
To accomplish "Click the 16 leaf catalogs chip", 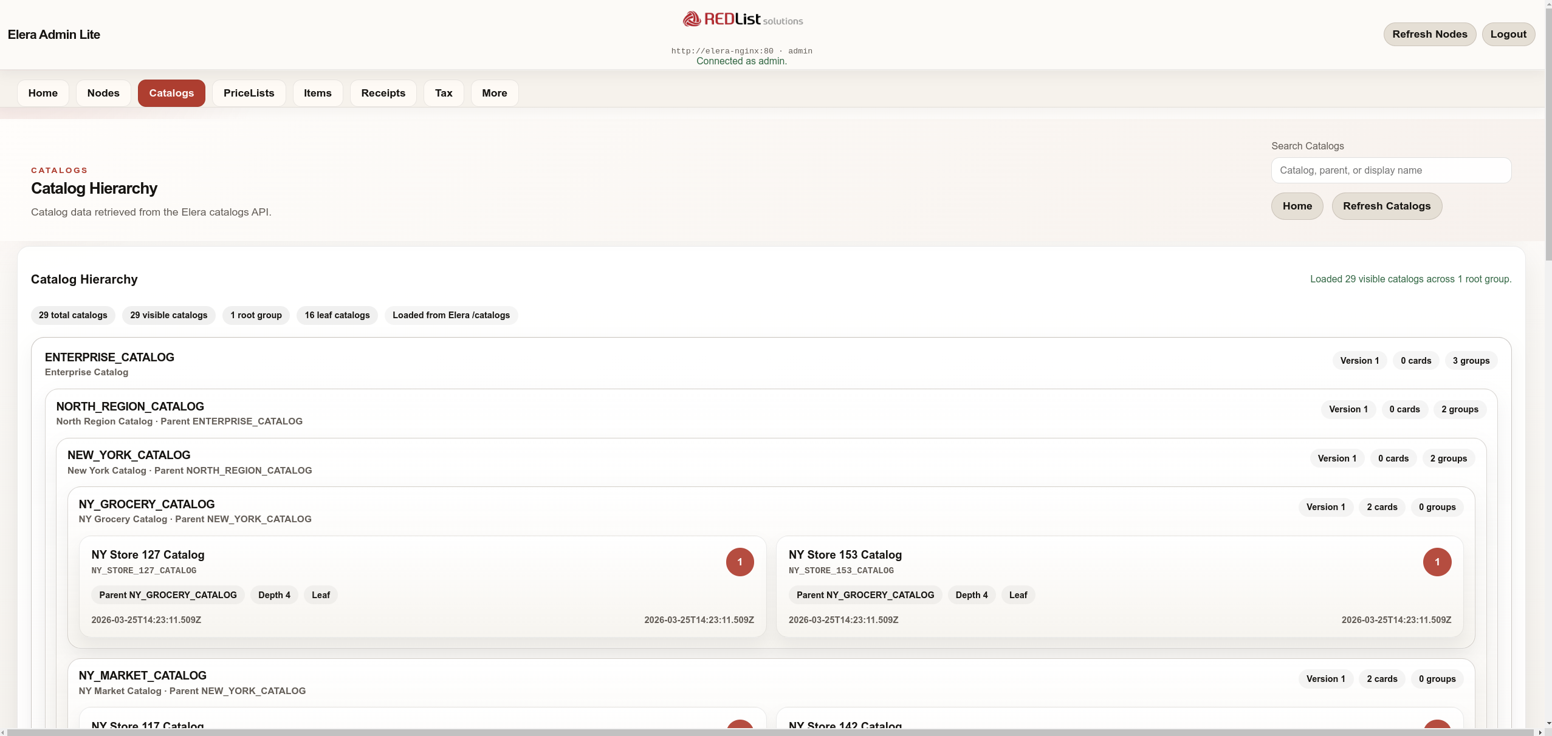I will pos(337,315).
